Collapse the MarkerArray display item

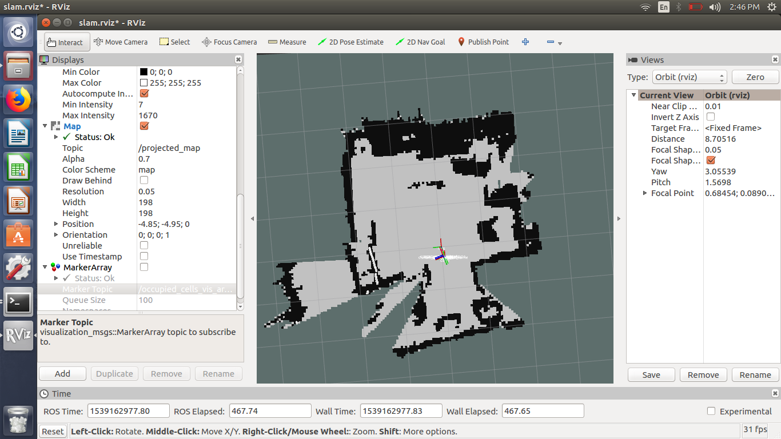pos(45,268)
